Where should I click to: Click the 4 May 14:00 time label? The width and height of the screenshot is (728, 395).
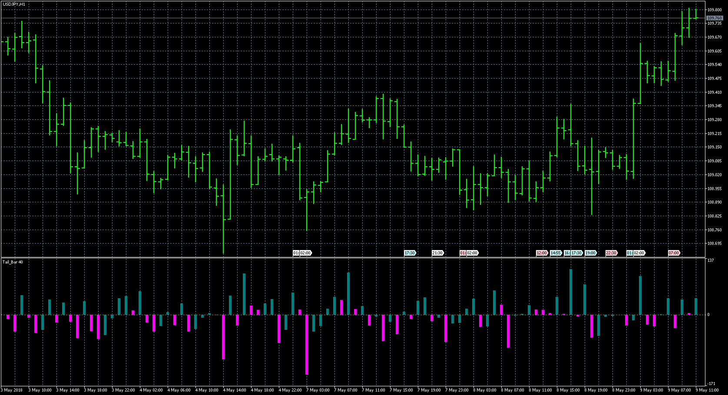pos(235,390)
